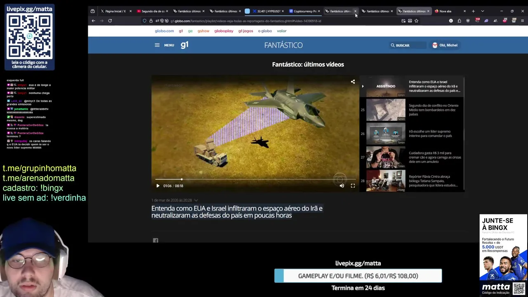This screenshot has width=528, height=297.
Task: Reload the page
Action: (110, 21)
